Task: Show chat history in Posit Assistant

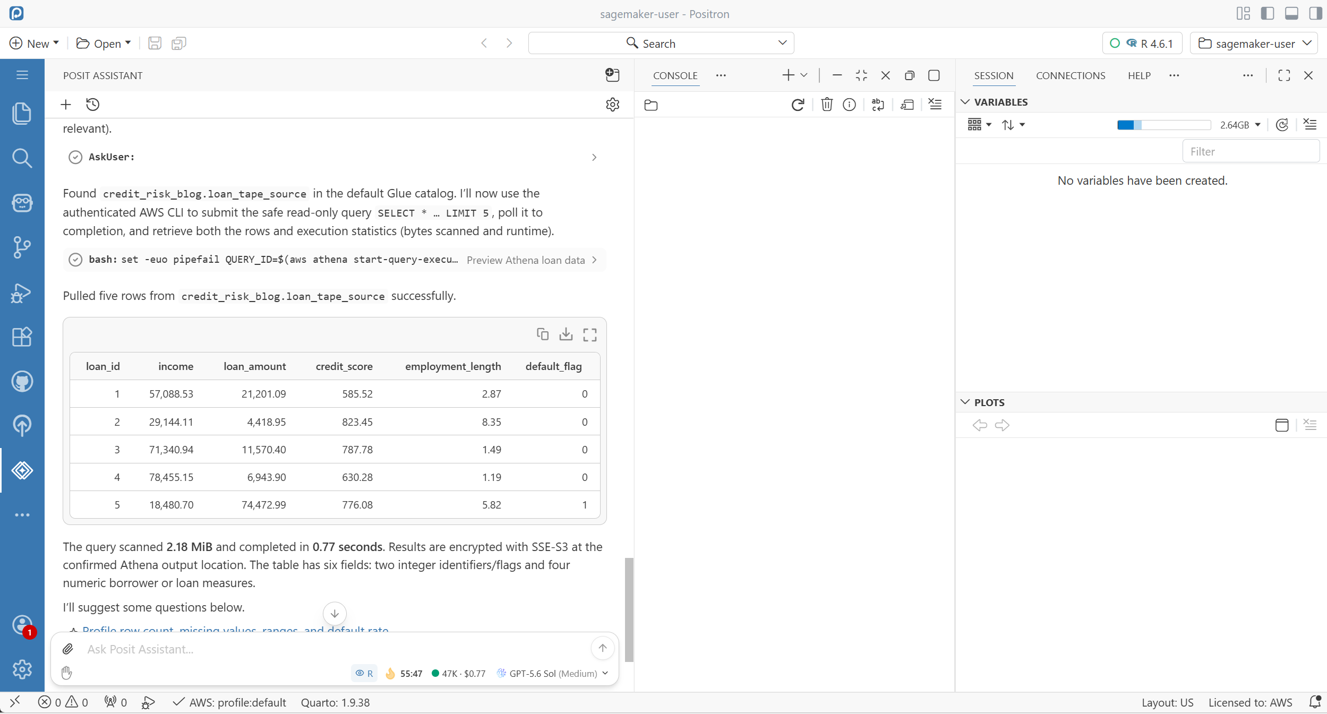Action: 93,105
